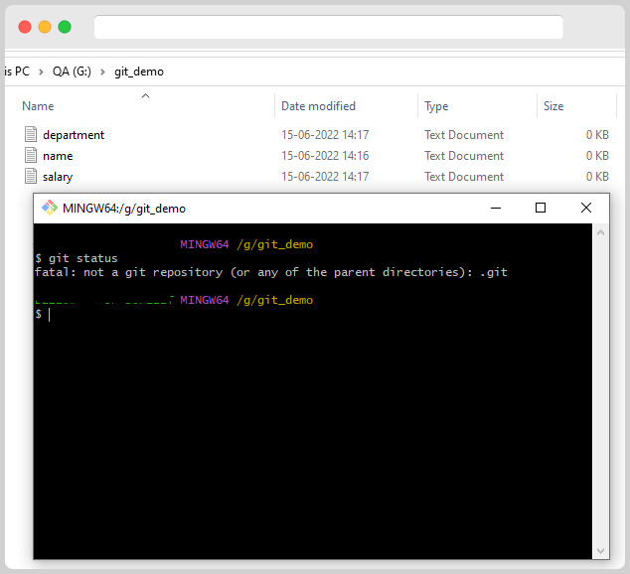Click name's date 15-06-2022 14:16
This screenshot has width=630, height=574.
click(325, 155)
